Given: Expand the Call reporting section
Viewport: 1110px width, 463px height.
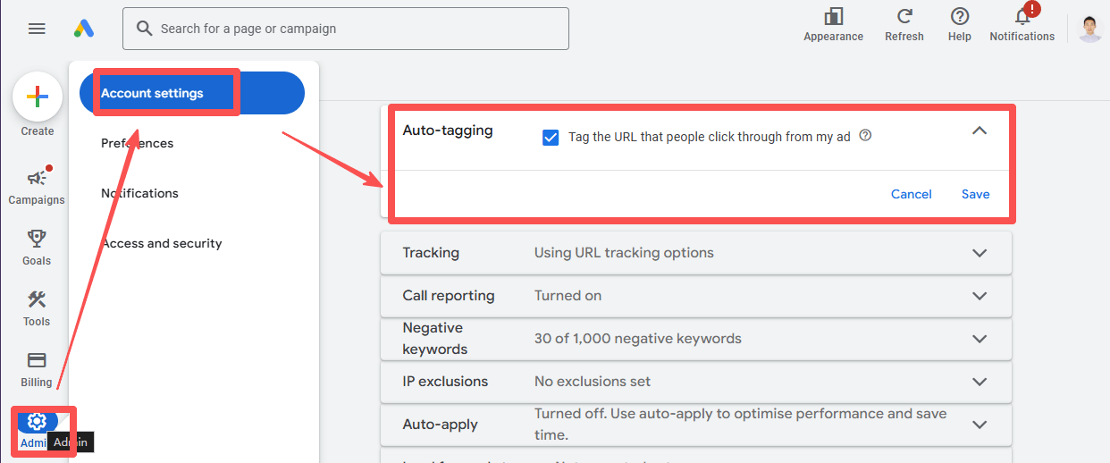Looking at the screenshot, I should (x=980, y=296).
